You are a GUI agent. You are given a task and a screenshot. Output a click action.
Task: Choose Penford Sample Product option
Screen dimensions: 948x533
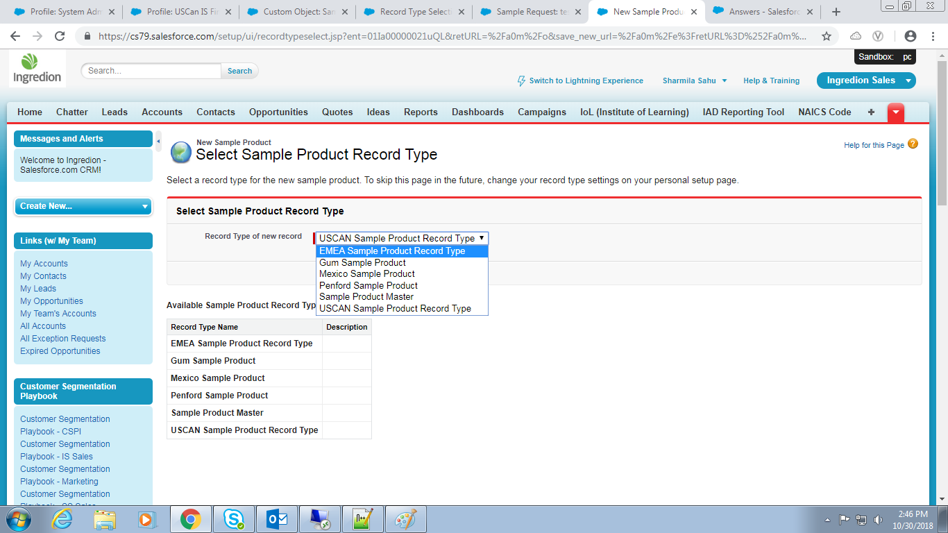(402, 285)
